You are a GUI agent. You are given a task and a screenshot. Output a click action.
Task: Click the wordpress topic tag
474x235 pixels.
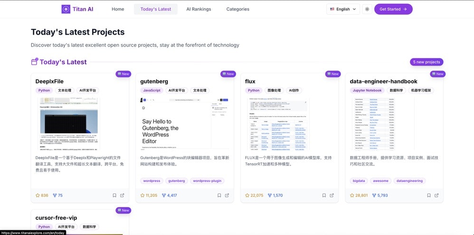pyautogui.click(x=152, y=181)
